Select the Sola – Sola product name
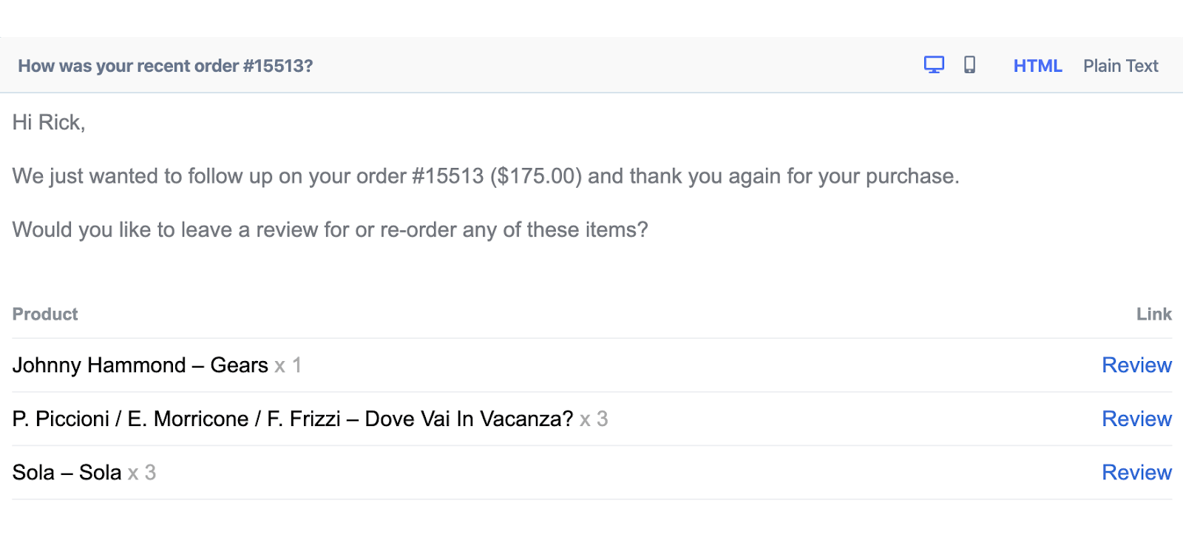 [x=67, y=472]
